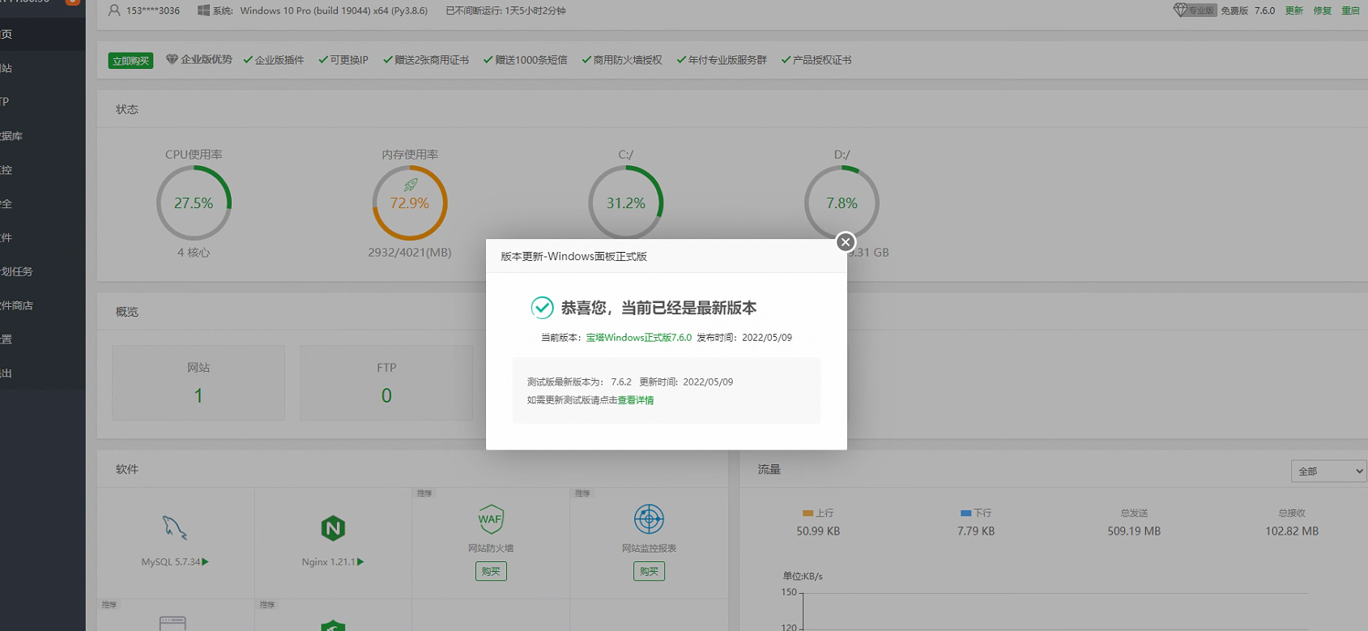Image resolution: width=1368 pixels, height=631 pixels.
Task: Click the 更新 link in the top bar
Action: (1294, 11)
